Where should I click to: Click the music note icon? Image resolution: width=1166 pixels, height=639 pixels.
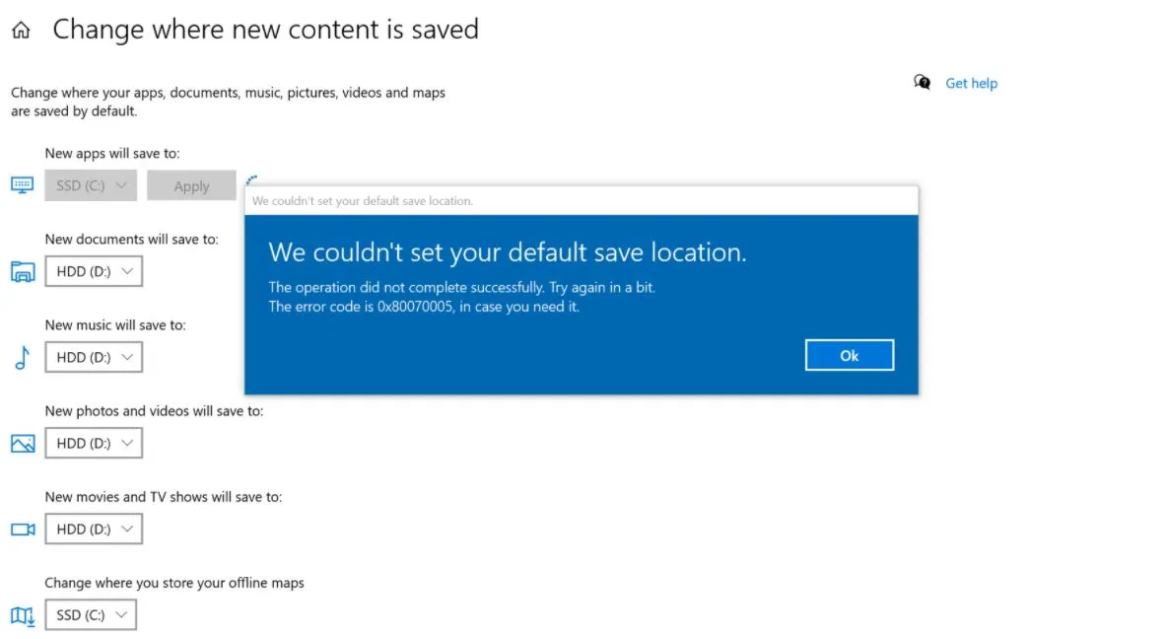pos(23,358)
